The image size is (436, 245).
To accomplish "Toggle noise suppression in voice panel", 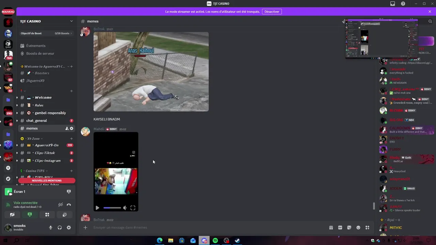I will tap(61, 205).
